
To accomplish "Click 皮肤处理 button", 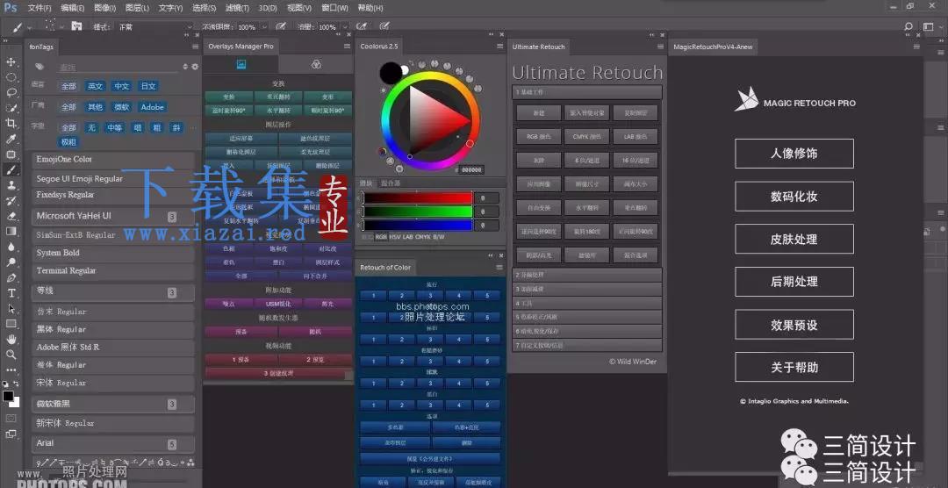I will [x=794, y=239].
